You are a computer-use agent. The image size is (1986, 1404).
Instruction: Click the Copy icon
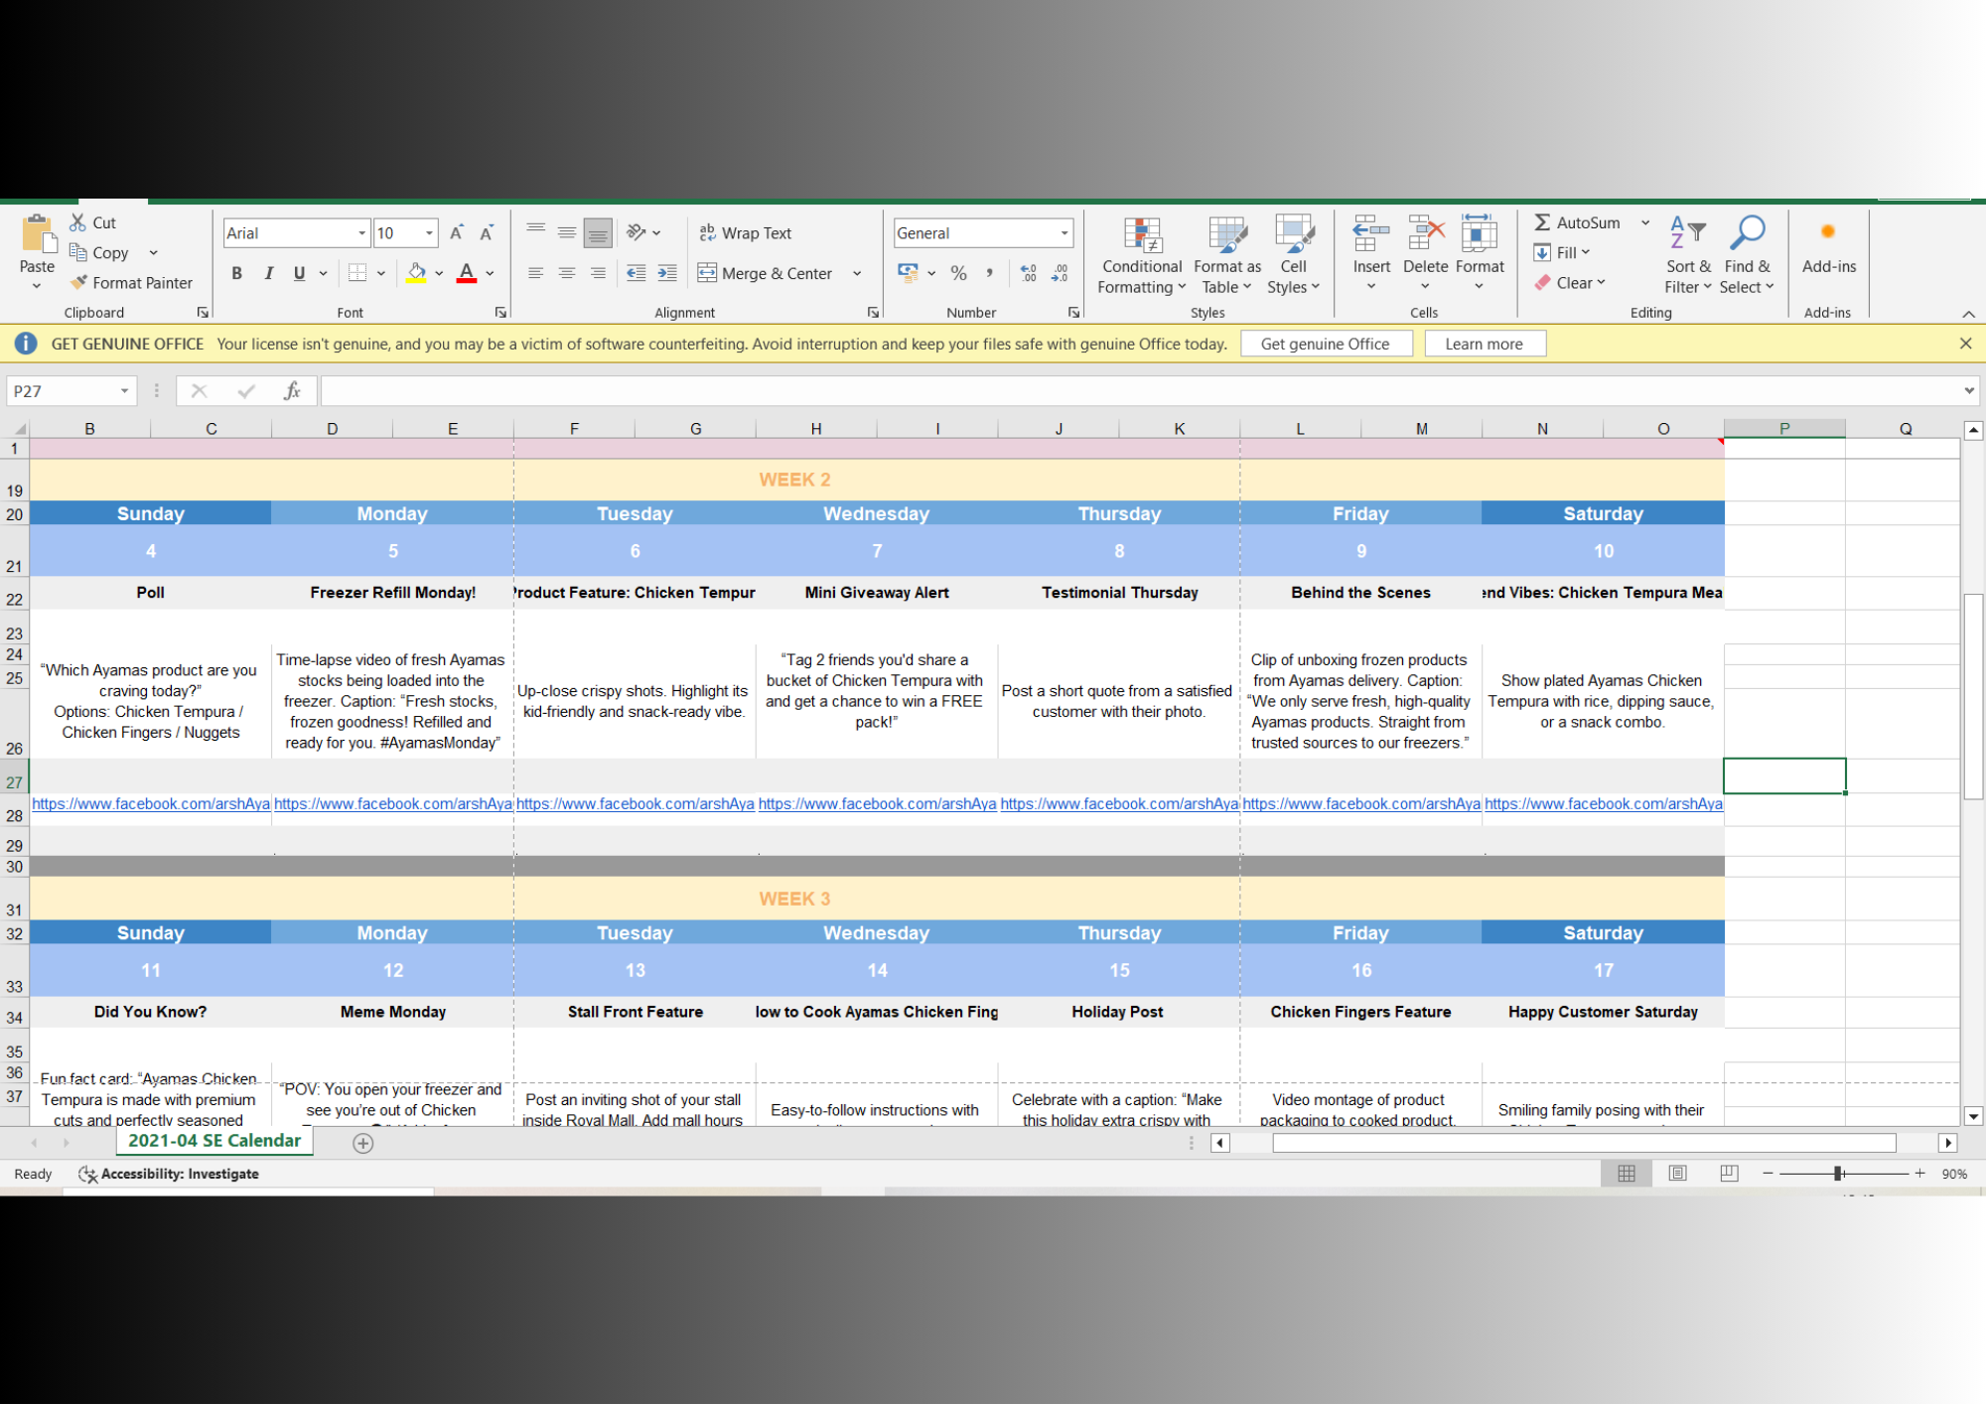(x=77, y=252)
